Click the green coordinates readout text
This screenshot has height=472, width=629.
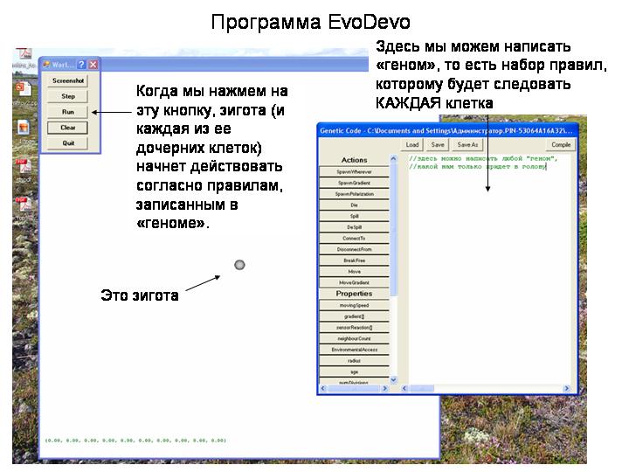tap(135, 441)
